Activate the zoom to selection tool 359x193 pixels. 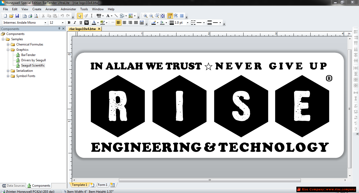pos(157,16)
